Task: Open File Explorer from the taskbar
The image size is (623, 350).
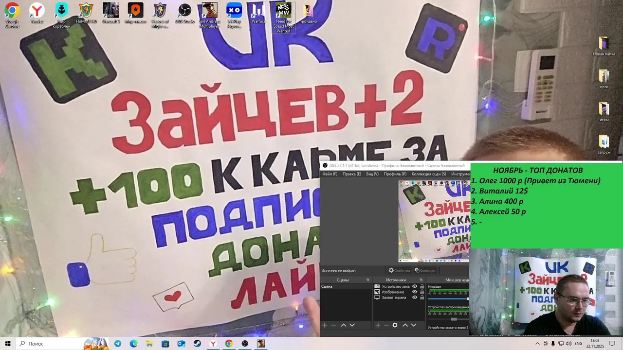Action: [149, 344]
